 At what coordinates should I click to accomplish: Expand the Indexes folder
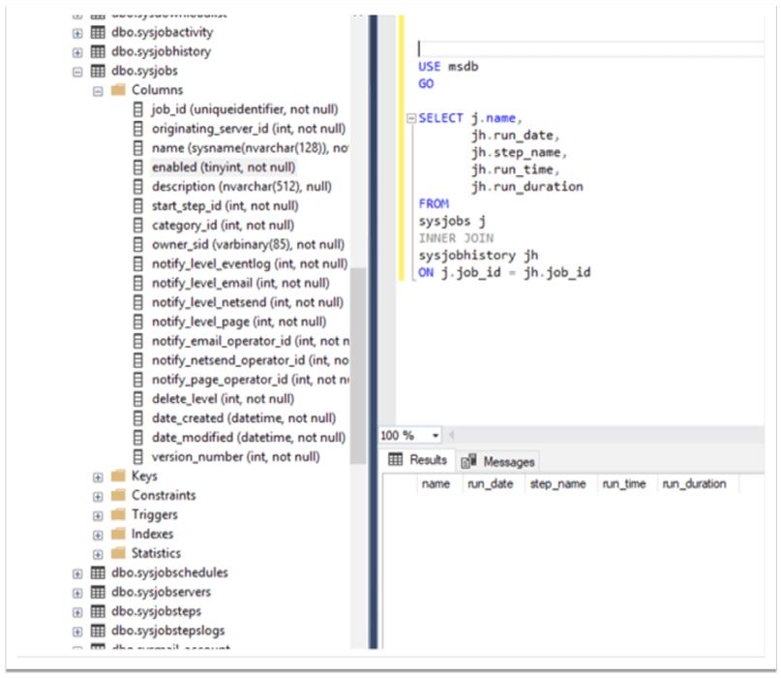(x=98, y=535)
